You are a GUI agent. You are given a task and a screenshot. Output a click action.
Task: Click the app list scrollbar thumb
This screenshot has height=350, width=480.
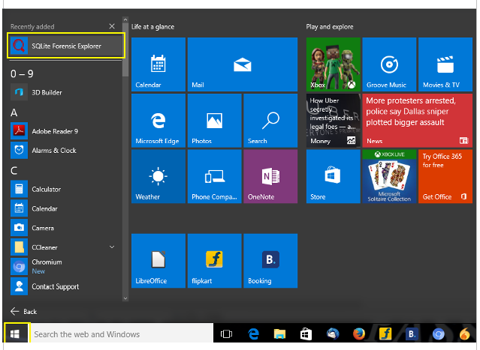tap(125, 49)
